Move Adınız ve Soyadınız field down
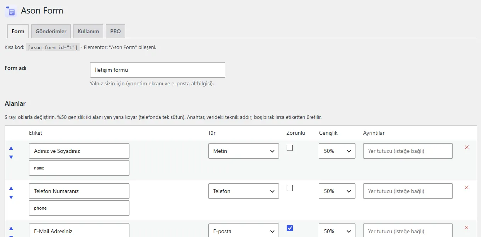 click(x=11, y=157)
